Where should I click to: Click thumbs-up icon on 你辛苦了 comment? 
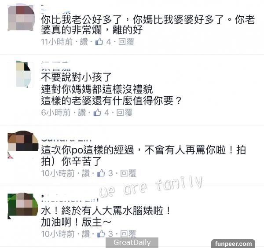click(101, 173)
